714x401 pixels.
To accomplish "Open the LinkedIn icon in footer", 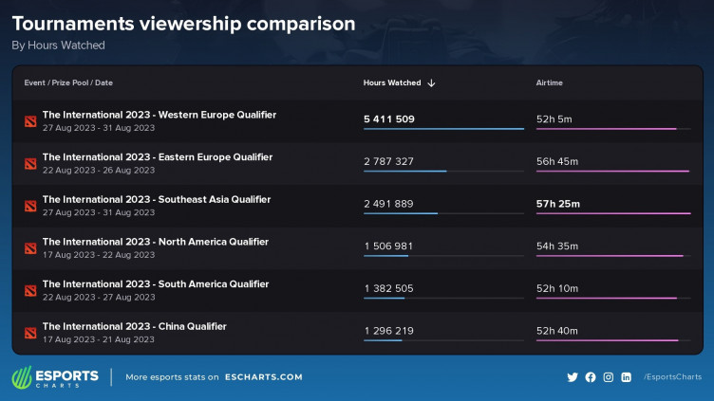I will tap(627, 377).
